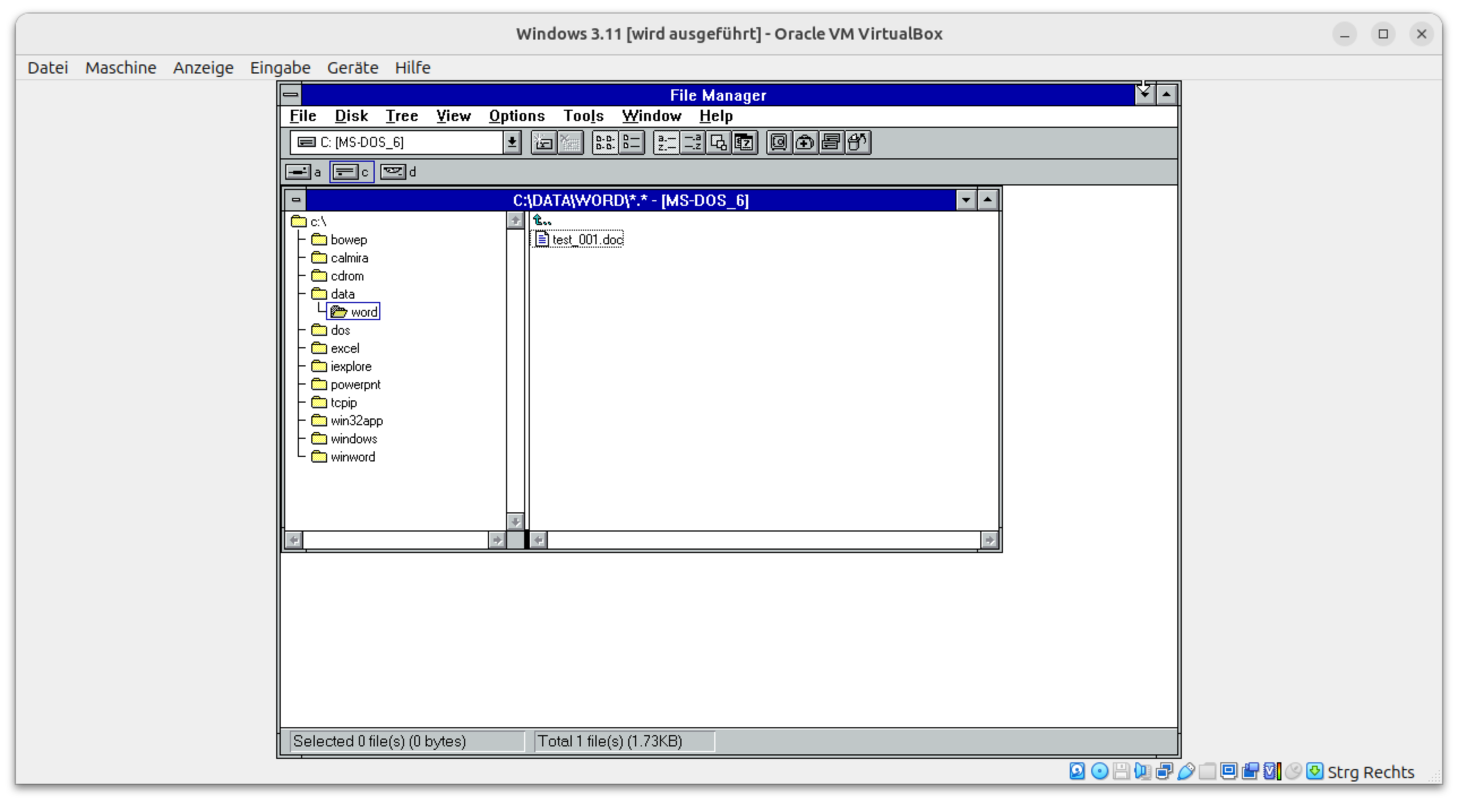Viewport: 1458px width, 803px height.
Task: Click tree pane scroll down arrow
Action: 515,521
